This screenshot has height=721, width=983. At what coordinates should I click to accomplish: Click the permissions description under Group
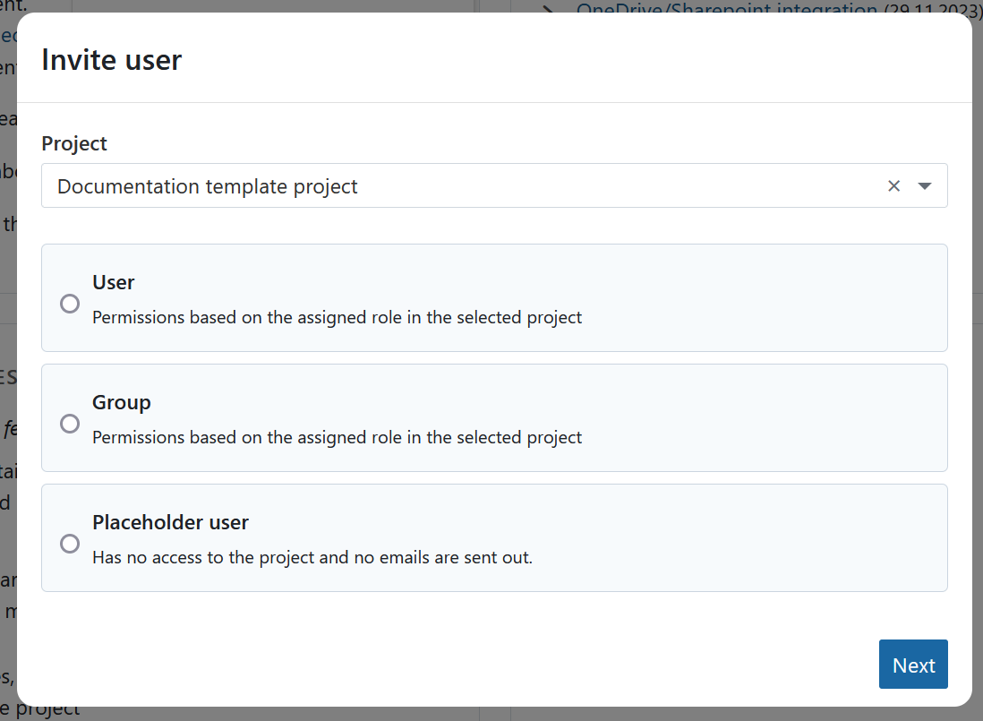(337, 437)
